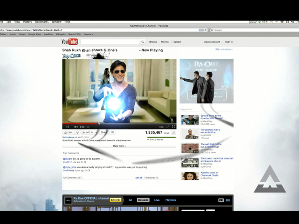Click the search magnifier button

(142, 42)
